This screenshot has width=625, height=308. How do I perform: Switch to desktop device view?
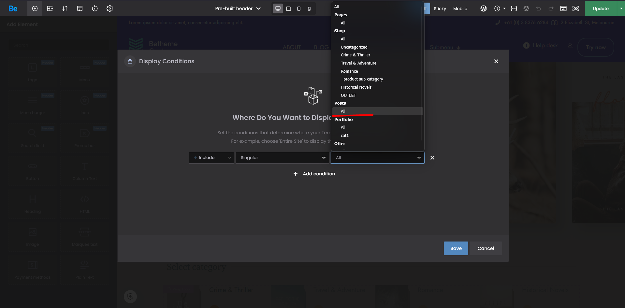point(278,8)
